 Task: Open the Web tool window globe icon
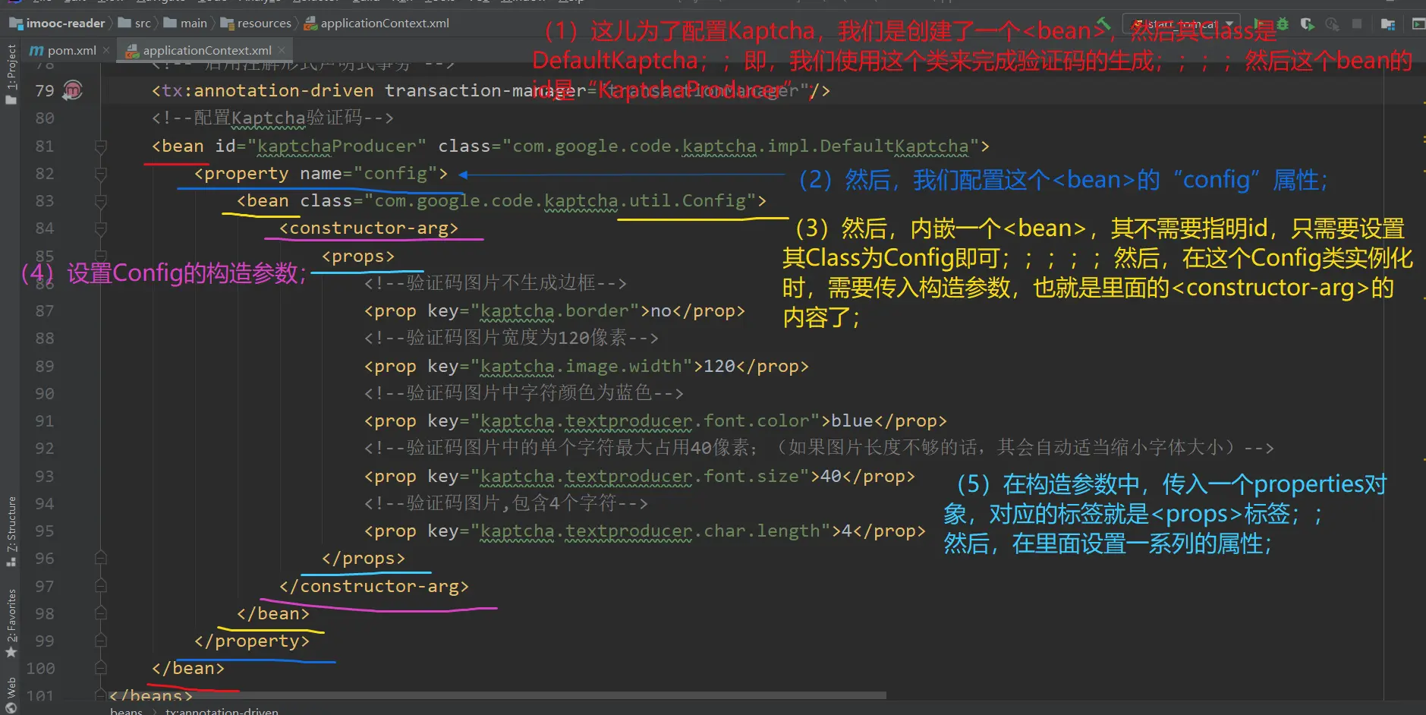(11, 696)
